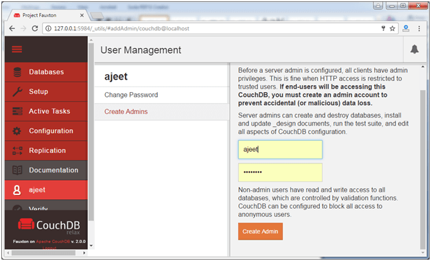The width and height of the screenshot is (431, 261).
Task: Open the Chrome three-dot menu
Action: pyautogui.click(x=419, y=28)
